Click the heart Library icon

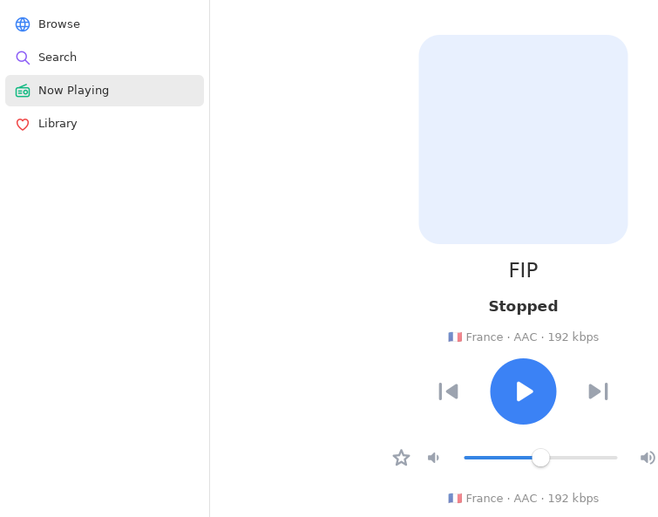[x=23, y=124]
